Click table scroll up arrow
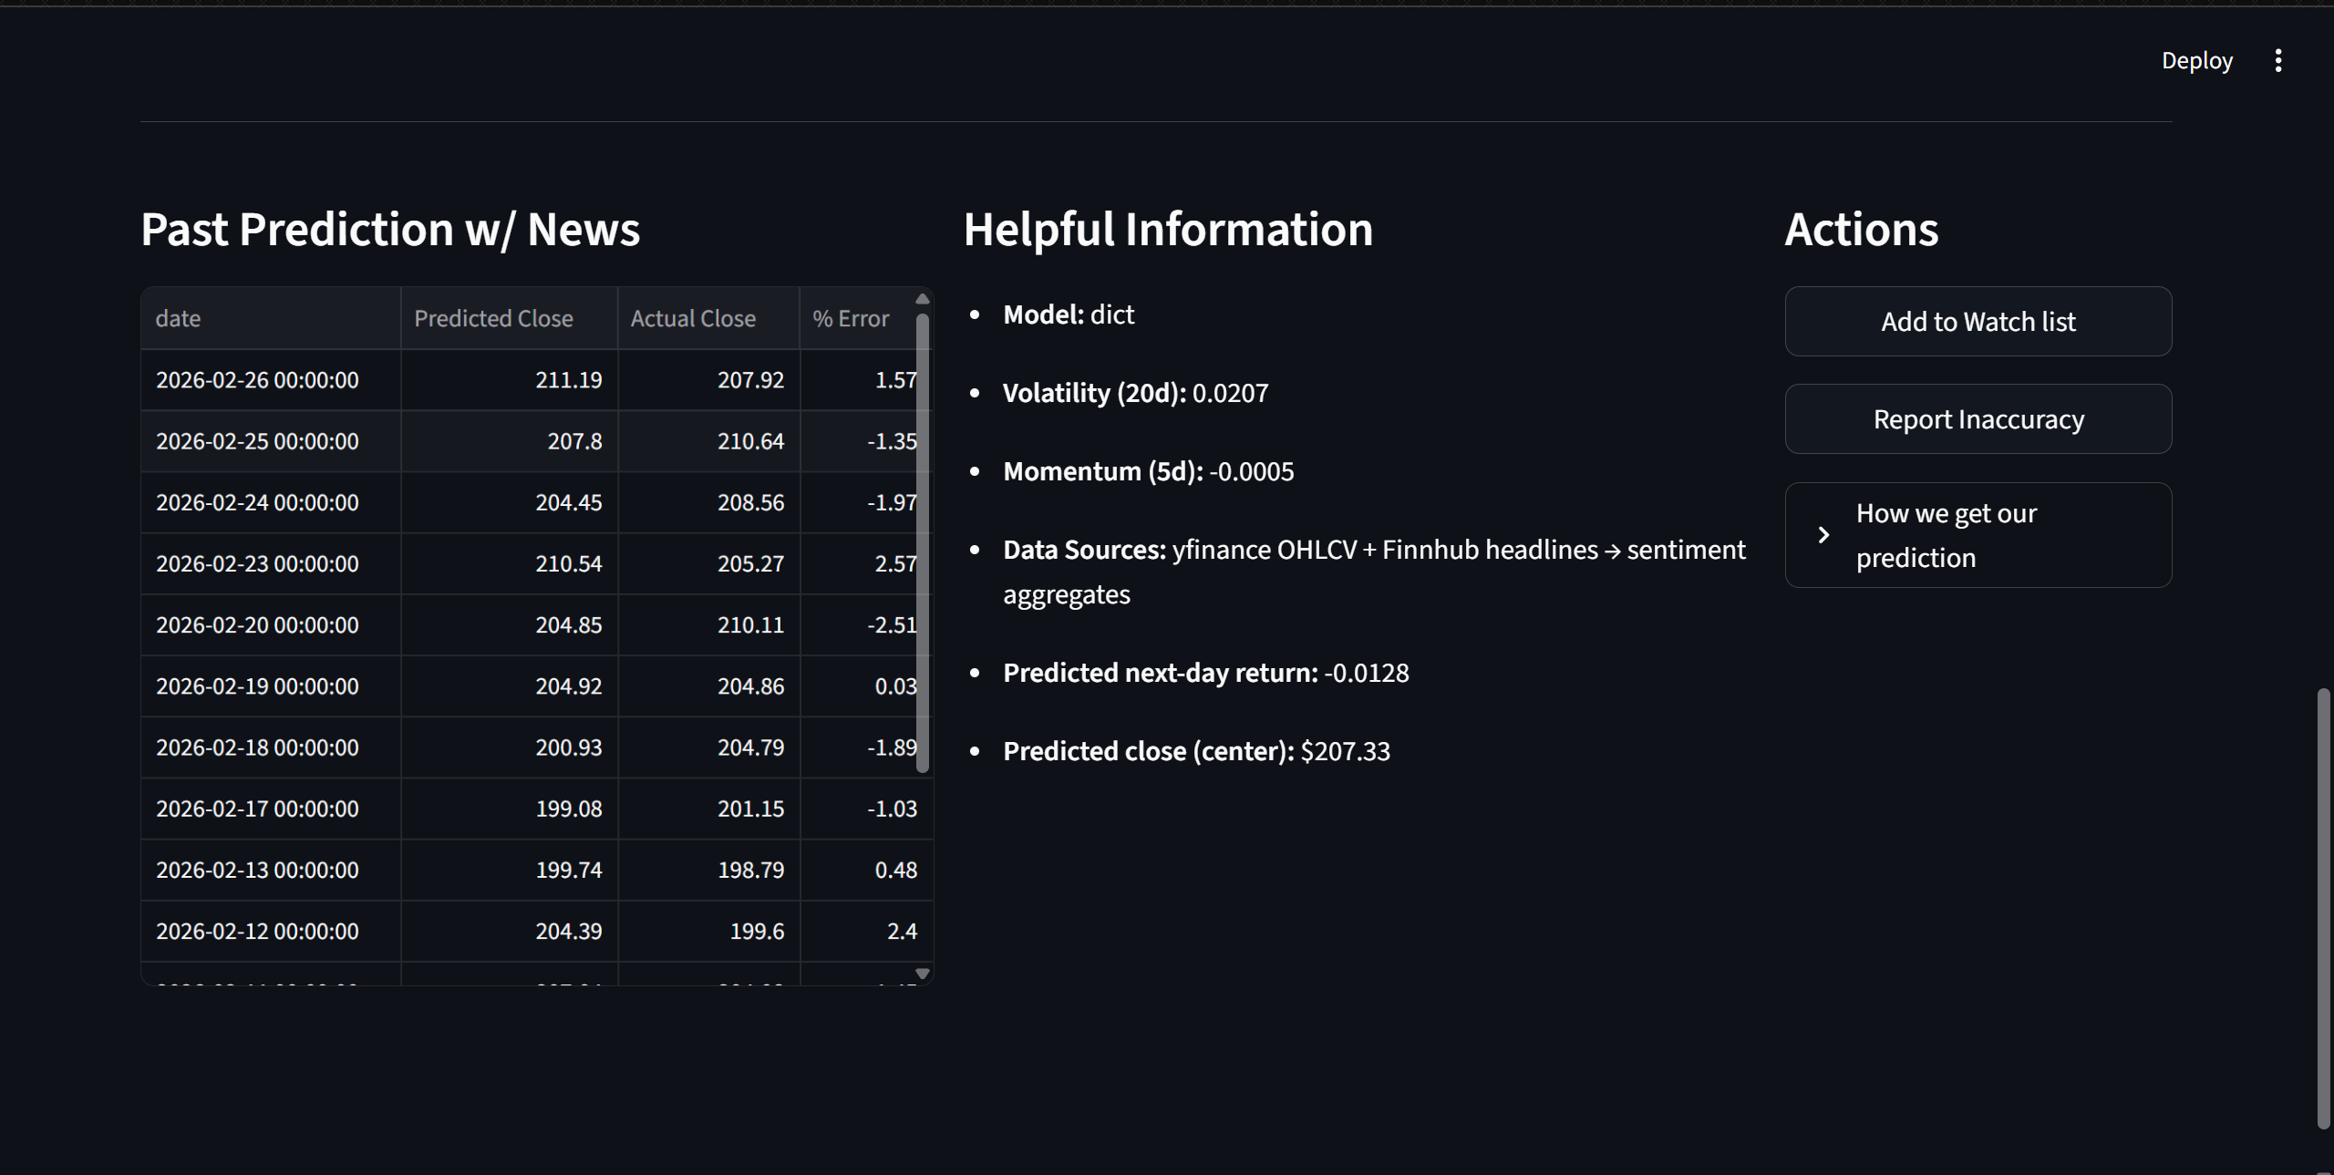 click(922, 299)
